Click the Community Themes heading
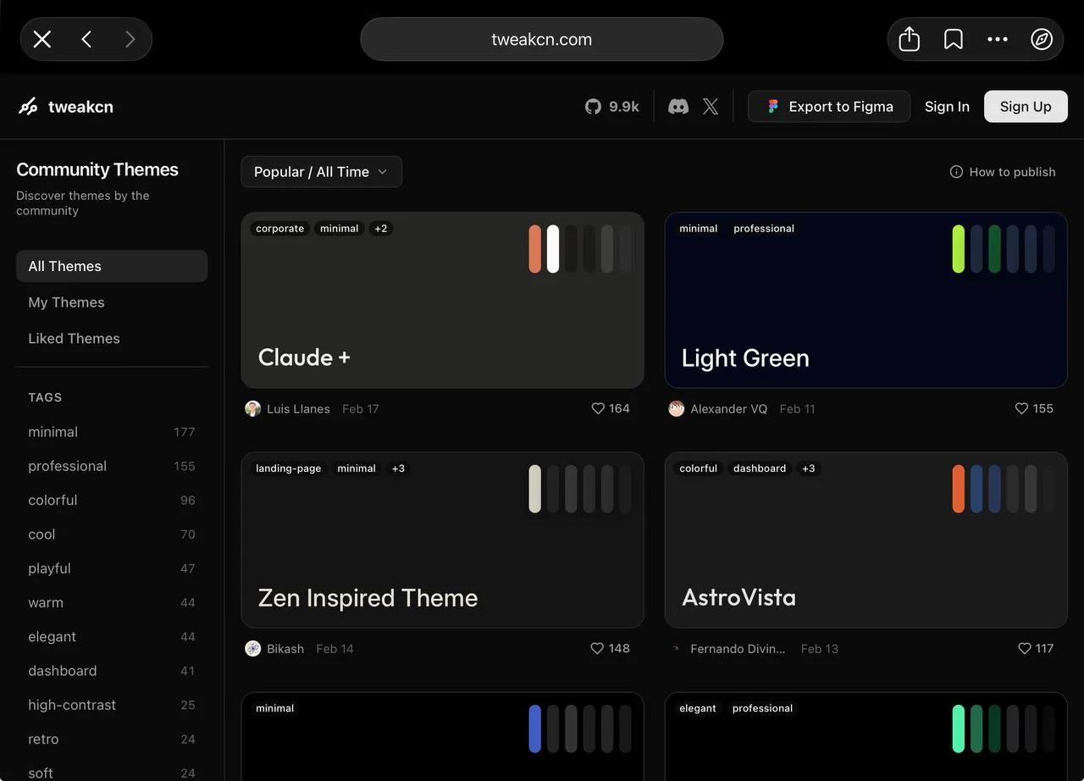Image resolution: width=1084 pixels, height=781 pixels. click(x=97, y=169)
